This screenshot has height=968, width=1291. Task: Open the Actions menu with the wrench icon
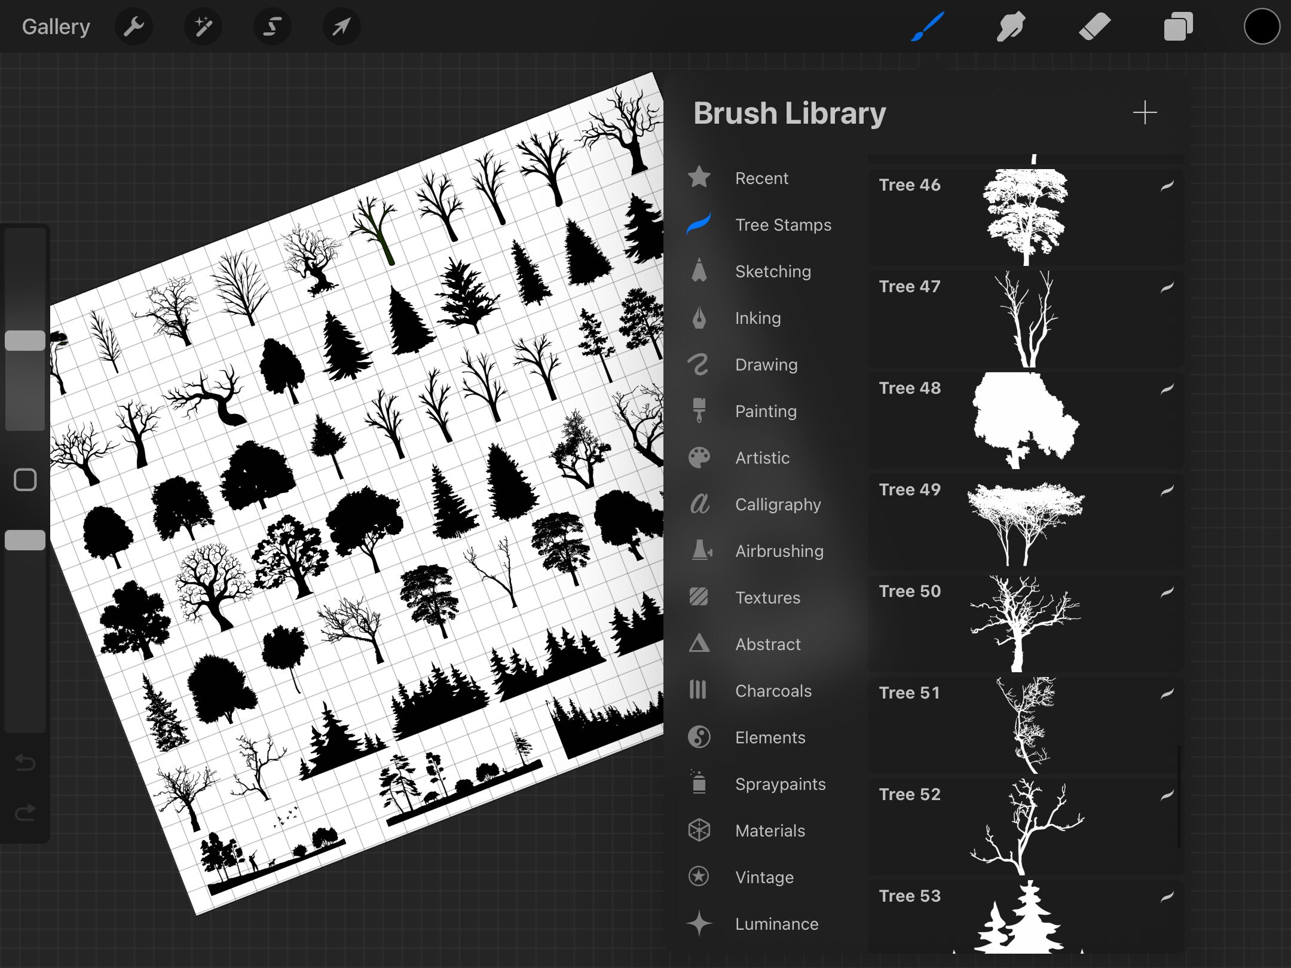coord(133,26)
